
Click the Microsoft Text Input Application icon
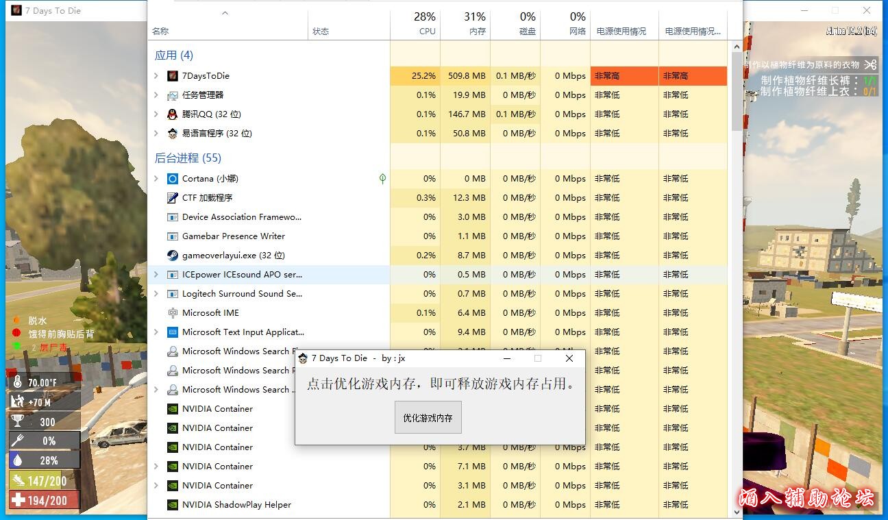coord(173,332)
